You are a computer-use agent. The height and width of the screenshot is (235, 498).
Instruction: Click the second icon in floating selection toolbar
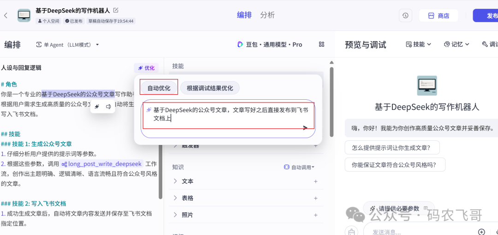click(x=108, y=107)
